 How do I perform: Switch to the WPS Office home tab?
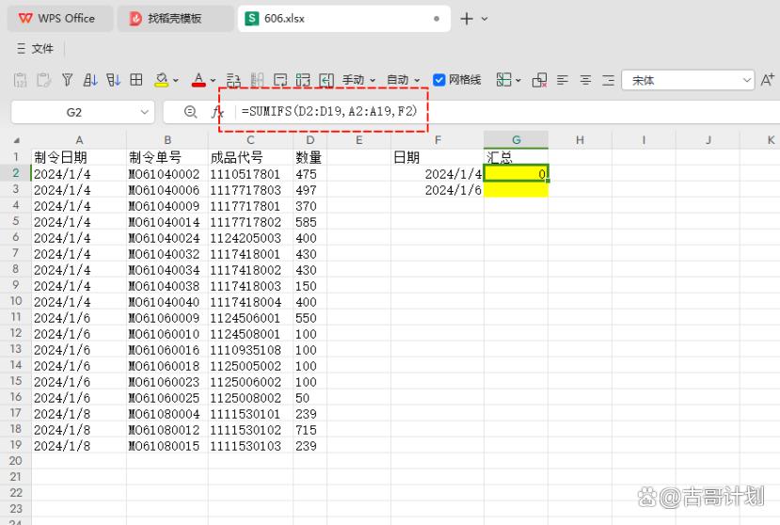coord(58,18)
